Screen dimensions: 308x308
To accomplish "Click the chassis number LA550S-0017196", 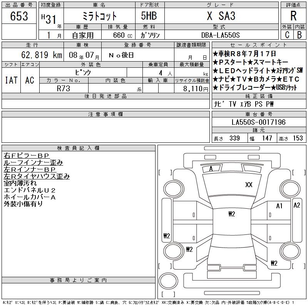I will point(258,122).
